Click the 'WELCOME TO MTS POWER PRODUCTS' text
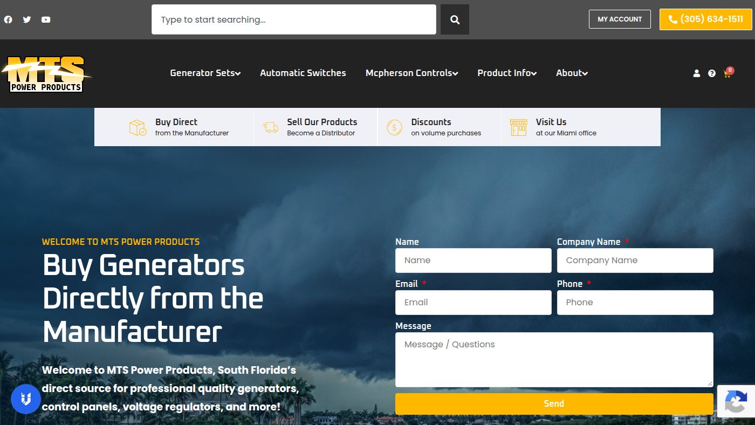 [121, 242]
